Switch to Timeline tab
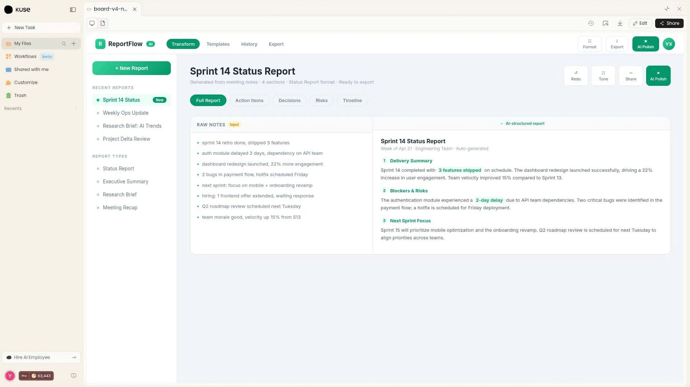The image size is (690, 387). point(352,100)
